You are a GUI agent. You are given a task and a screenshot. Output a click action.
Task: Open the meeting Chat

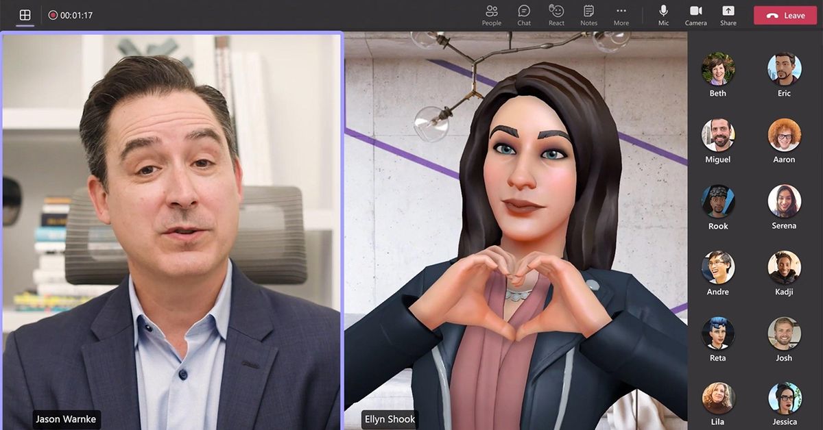(x=524, y=15)
